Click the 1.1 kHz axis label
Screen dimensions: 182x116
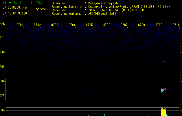pyautogui.click(x=3, y=38)
